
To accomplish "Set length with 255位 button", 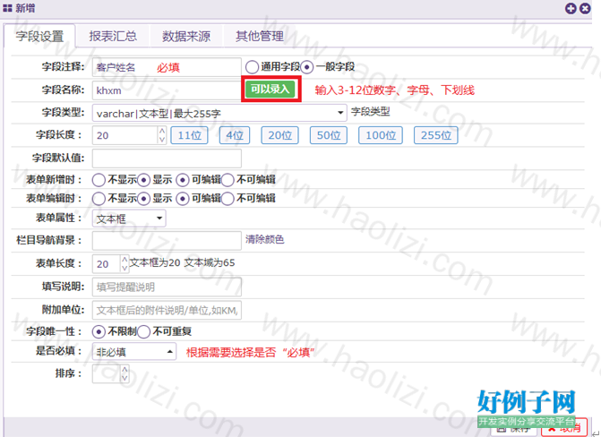I will click(436, 135).
